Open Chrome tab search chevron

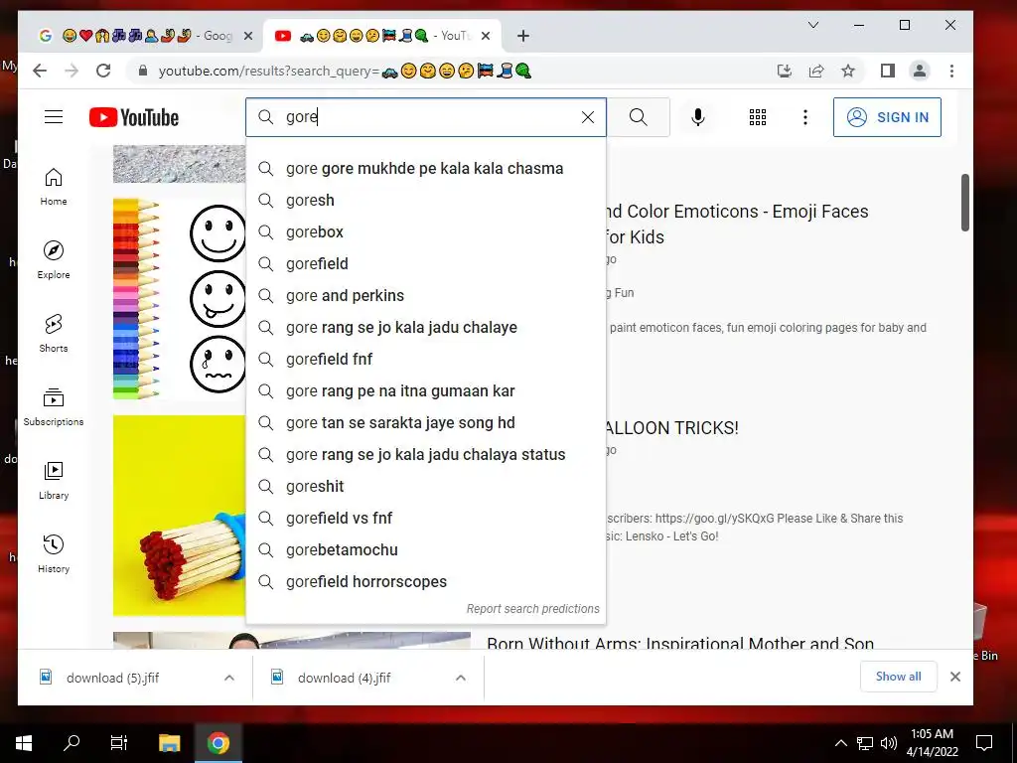(x=812, y=25)
